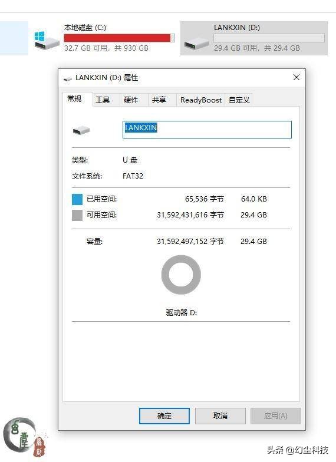
Task: Click the free bytes value 31,592,431,616 字节
Action: pyautogui.click(x=190, y=215)
